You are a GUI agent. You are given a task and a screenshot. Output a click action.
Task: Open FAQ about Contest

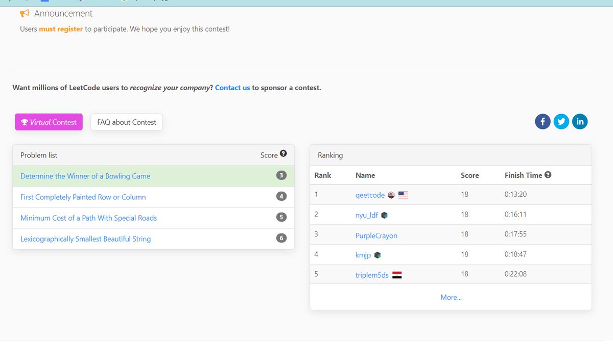point(127,122)
